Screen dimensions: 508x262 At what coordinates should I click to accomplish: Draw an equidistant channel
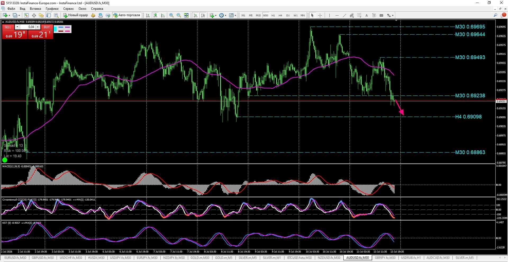coord(352,15)
